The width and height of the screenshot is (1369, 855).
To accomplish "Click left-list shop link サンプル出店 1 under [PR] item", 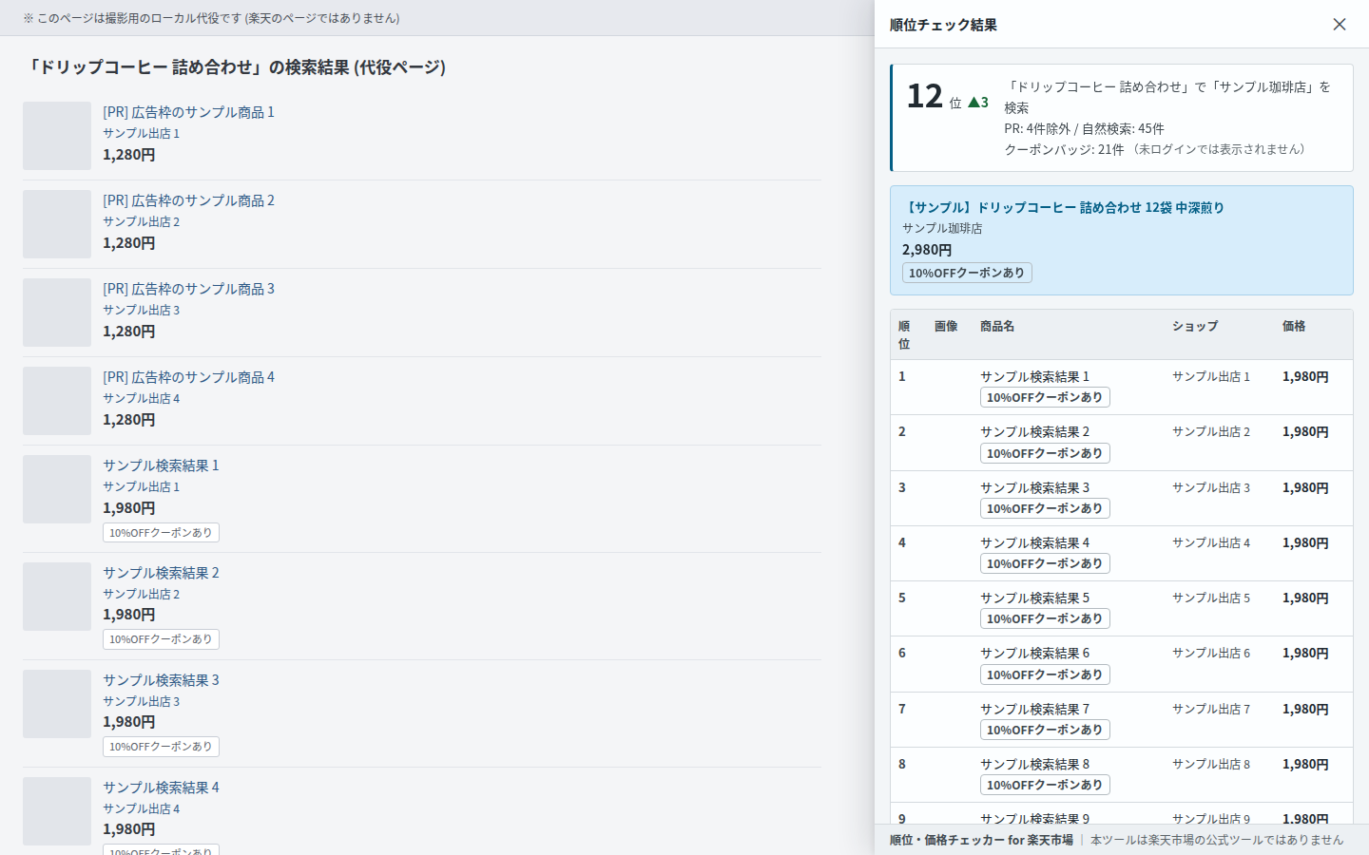I will click(x=141, y=133).
